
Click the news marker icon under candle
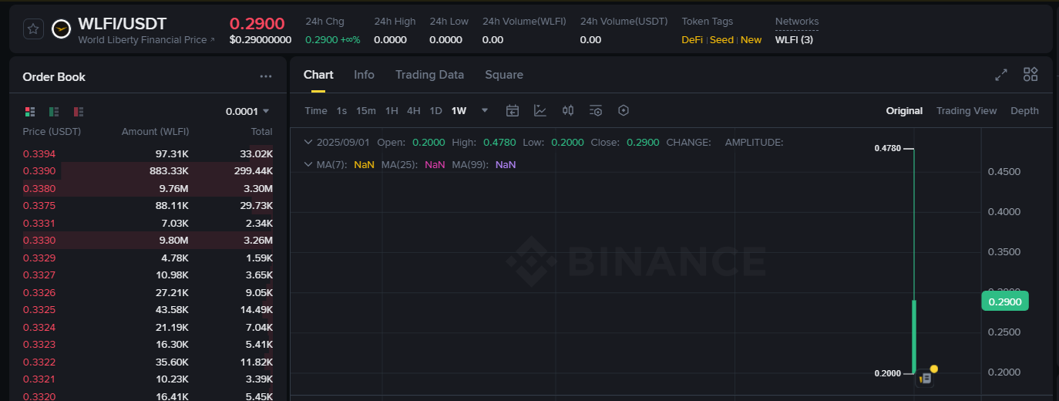pyautogui.click(x=925, y=378)
